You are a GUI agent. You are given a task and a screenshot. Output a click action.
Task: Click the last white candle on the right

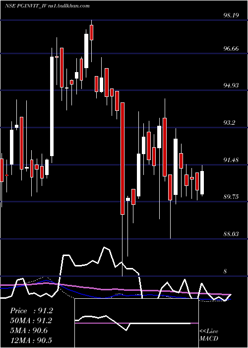pos(202,183)
